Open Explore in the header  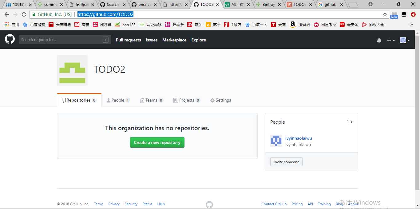coord(199,40)
